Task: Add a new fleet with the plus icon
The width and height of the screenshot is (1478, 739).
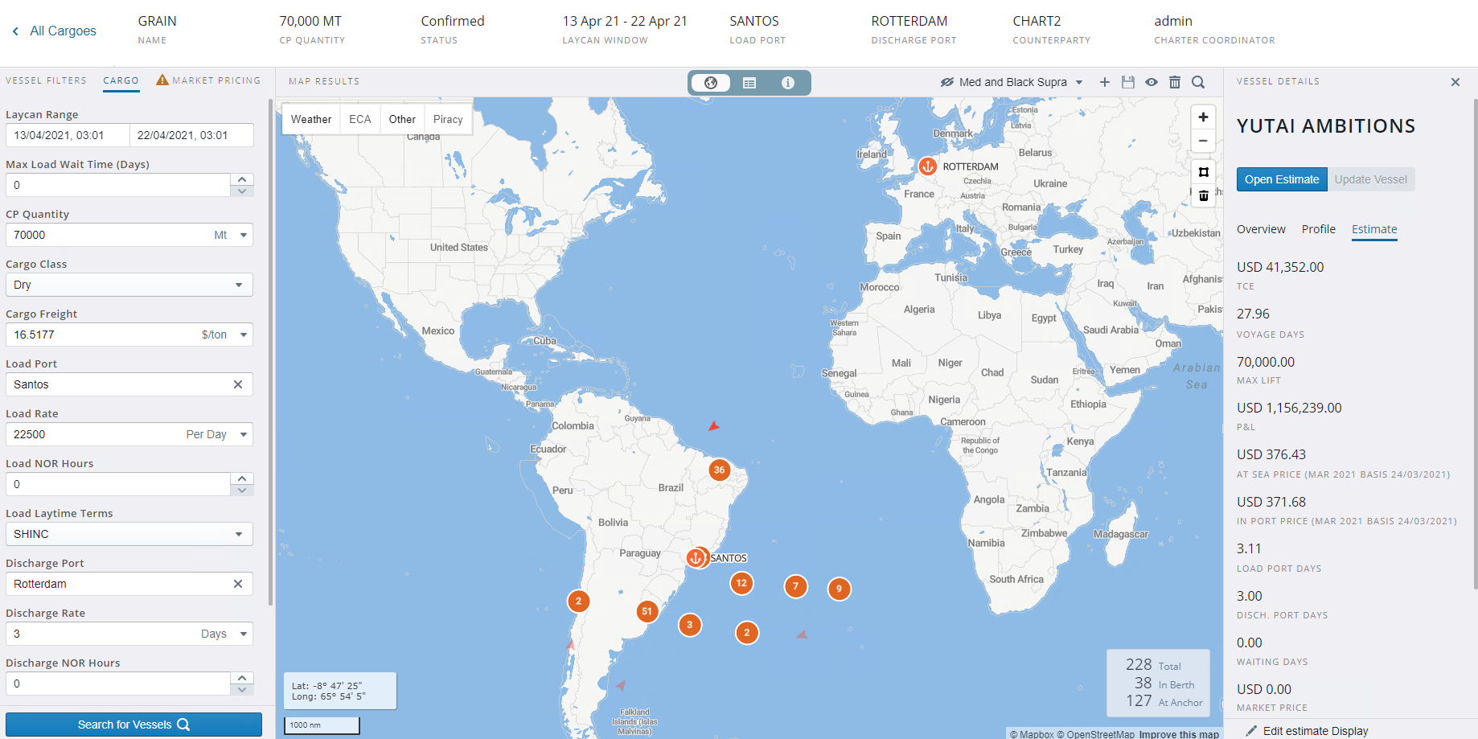Action: pyautogui.click(x=1104, y=82)
